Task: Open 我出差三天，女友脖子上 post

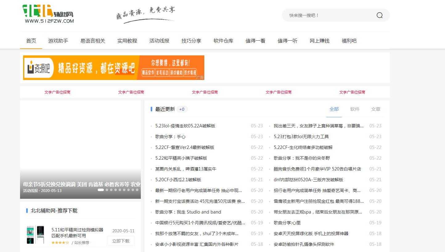Action: (x=319, y=126)
